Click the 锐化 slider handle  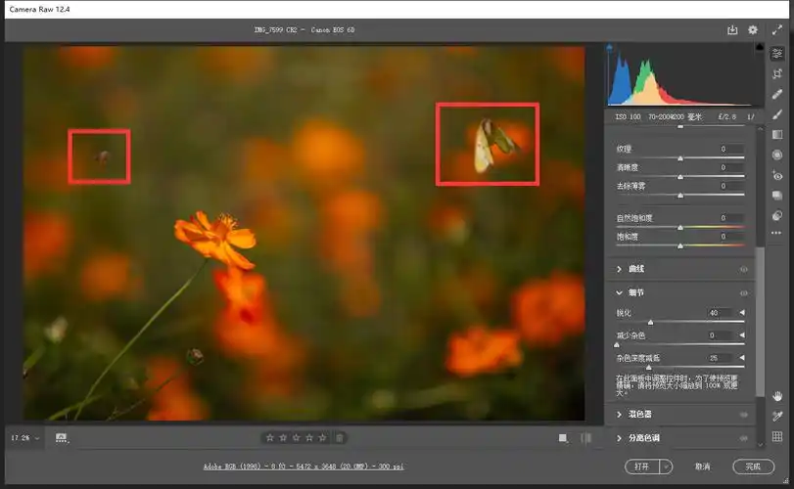pyautogui.click(x=650, y=322)
